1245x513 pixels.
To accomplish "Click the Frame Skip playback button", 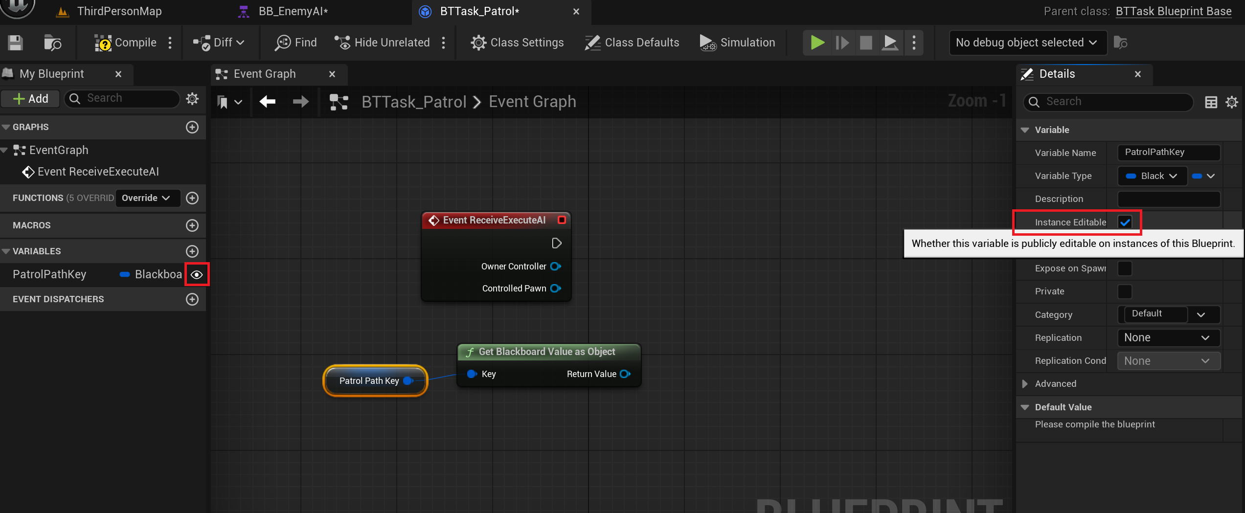I will [842, 43].
